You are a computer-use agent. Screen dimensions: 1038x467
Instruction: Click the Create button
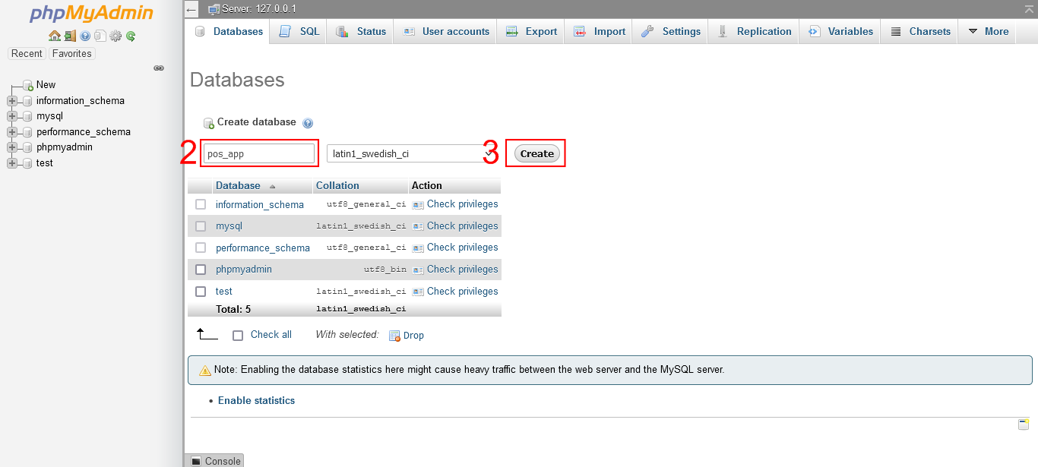537,153
